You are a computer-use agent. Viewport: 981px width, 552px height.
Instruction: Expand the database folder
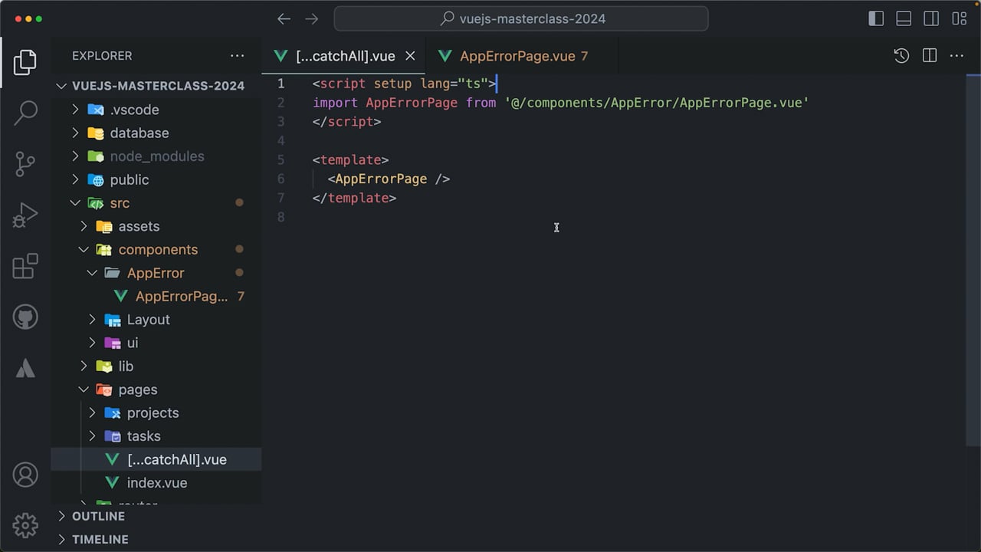click(75, 133)
